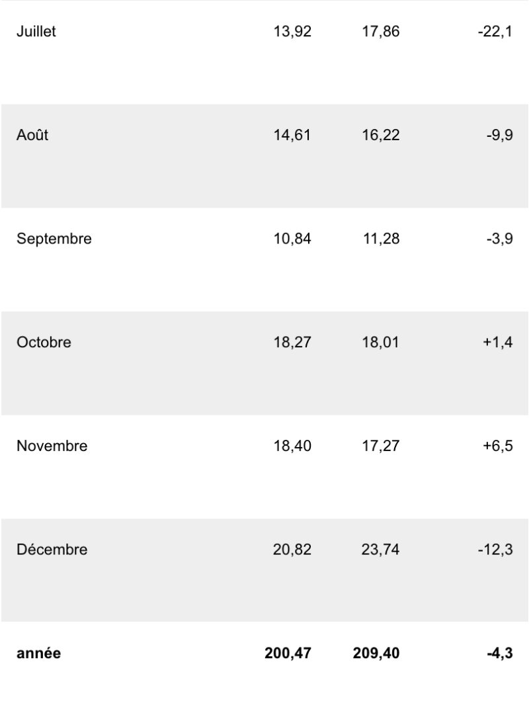Select the Décembre row label
529x713 pixels.
point(52,550)
